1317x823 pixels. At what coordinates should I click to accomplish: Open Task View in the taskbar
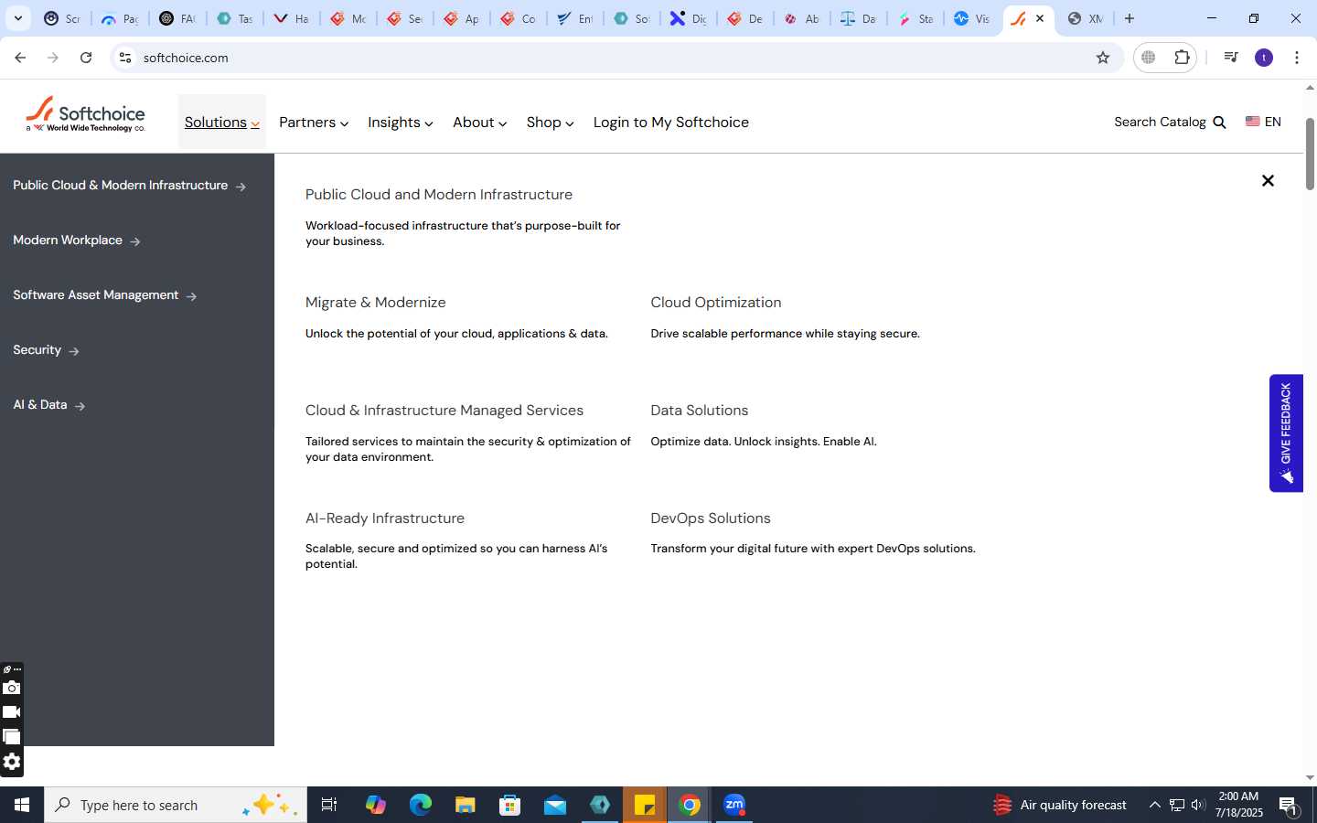click(x=329, y=805)
